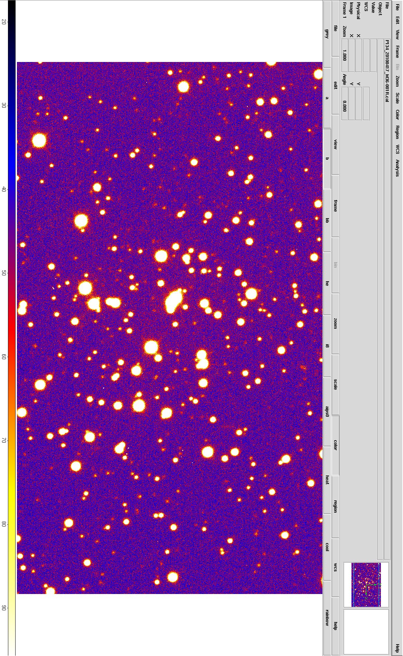
Task: Click the Physical Y coordinate field
Action: coord(359,104)
